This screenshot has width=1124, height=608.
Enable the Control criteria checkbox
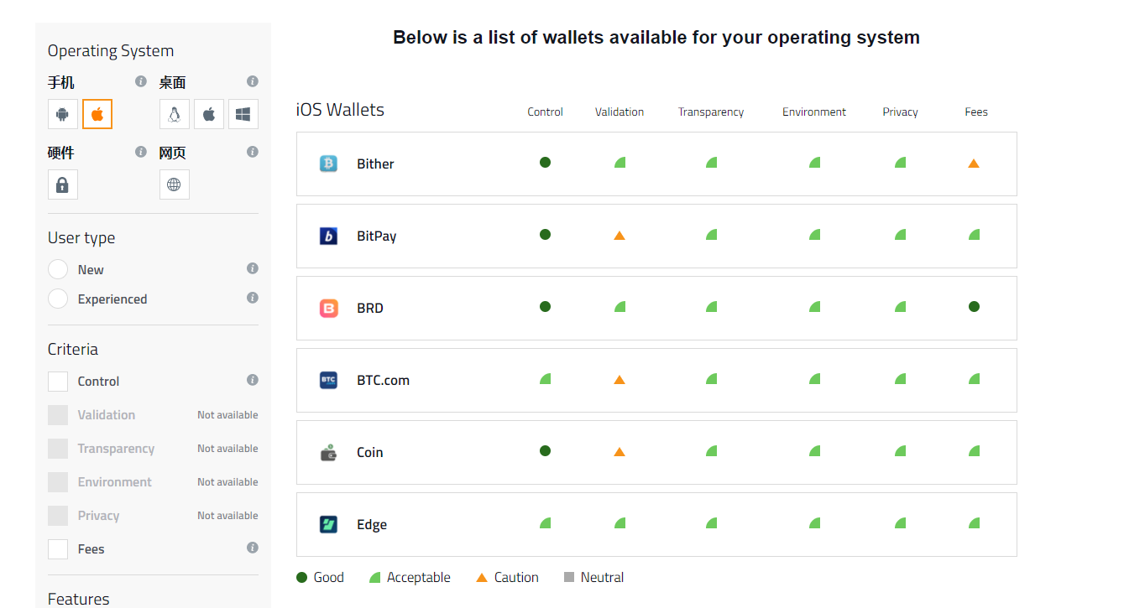pyautogui.click(x=58, y=382)
